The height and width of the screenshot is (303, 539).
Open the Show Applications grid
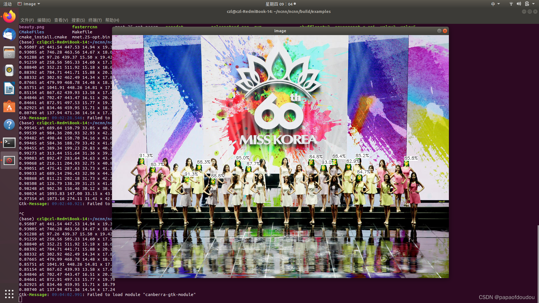9,294
